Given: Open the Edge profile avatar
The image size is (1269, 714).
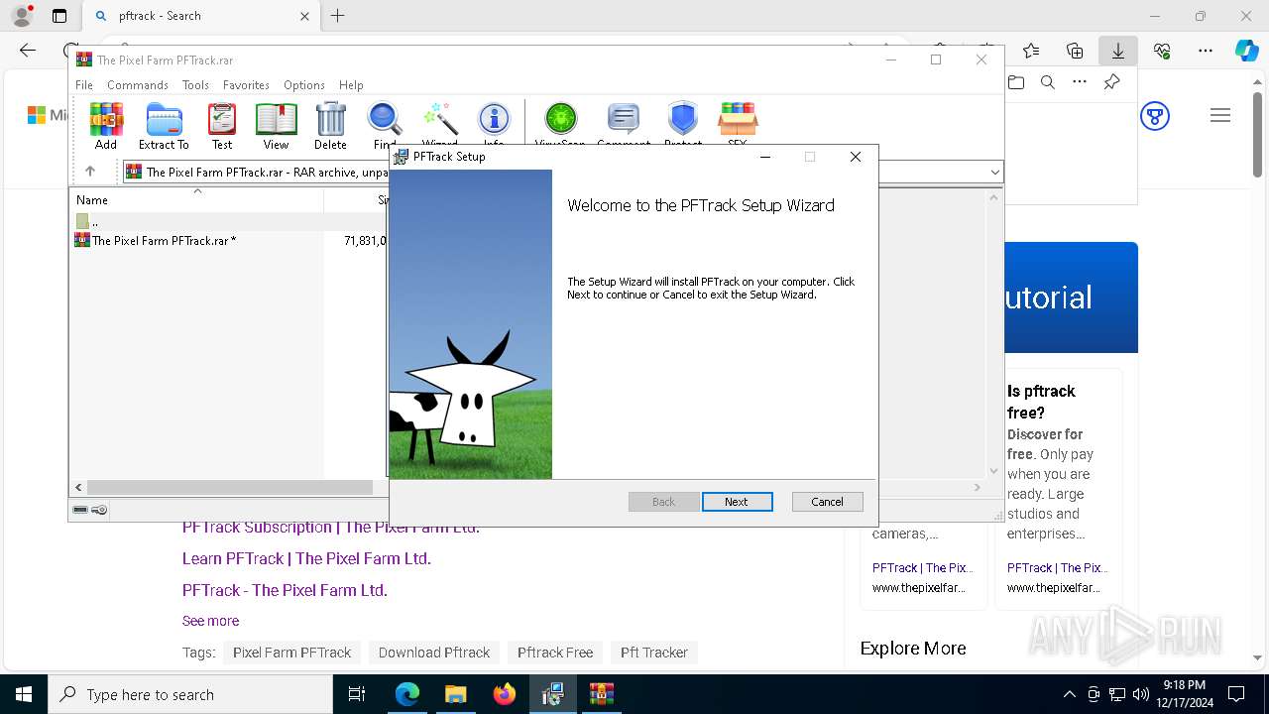Looking at the screenshot, I should pos(22,16).
